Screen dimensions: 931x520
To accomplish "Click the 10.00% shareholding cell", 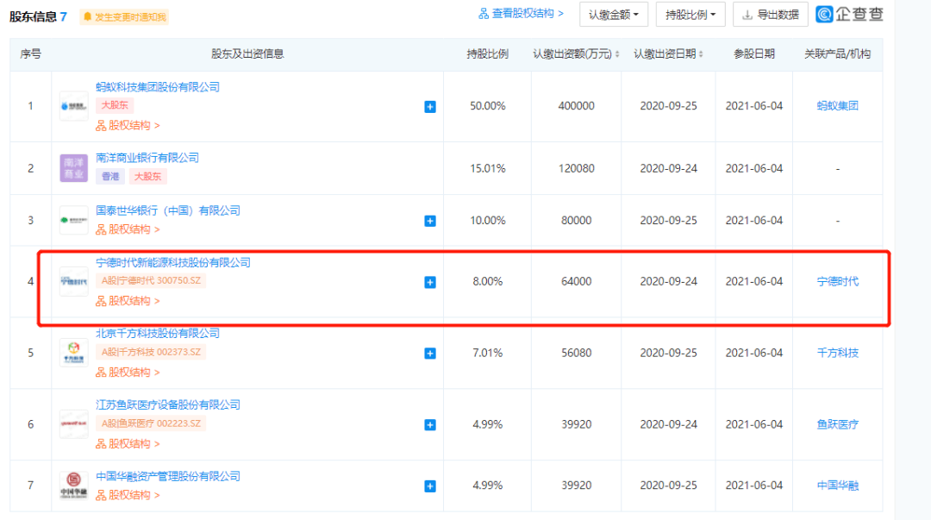I will coord(487,221).
